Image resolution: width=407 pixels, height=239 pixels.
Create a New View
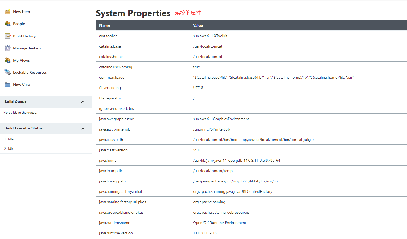click(22, 85)
